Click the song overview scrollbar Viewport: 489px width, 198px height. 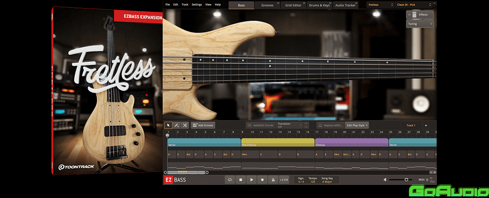click(186, 172)
